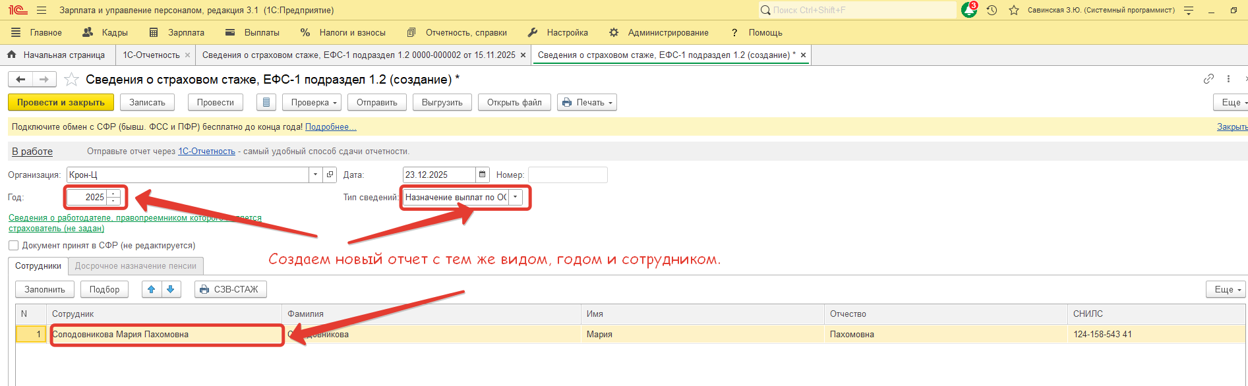The width and height of the screenshot is (1248, 386).
Task: Open the Печать dropdown menu
Action: tap(587, 103)
